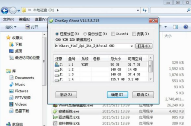Click the 高级 button

point(66,95)
